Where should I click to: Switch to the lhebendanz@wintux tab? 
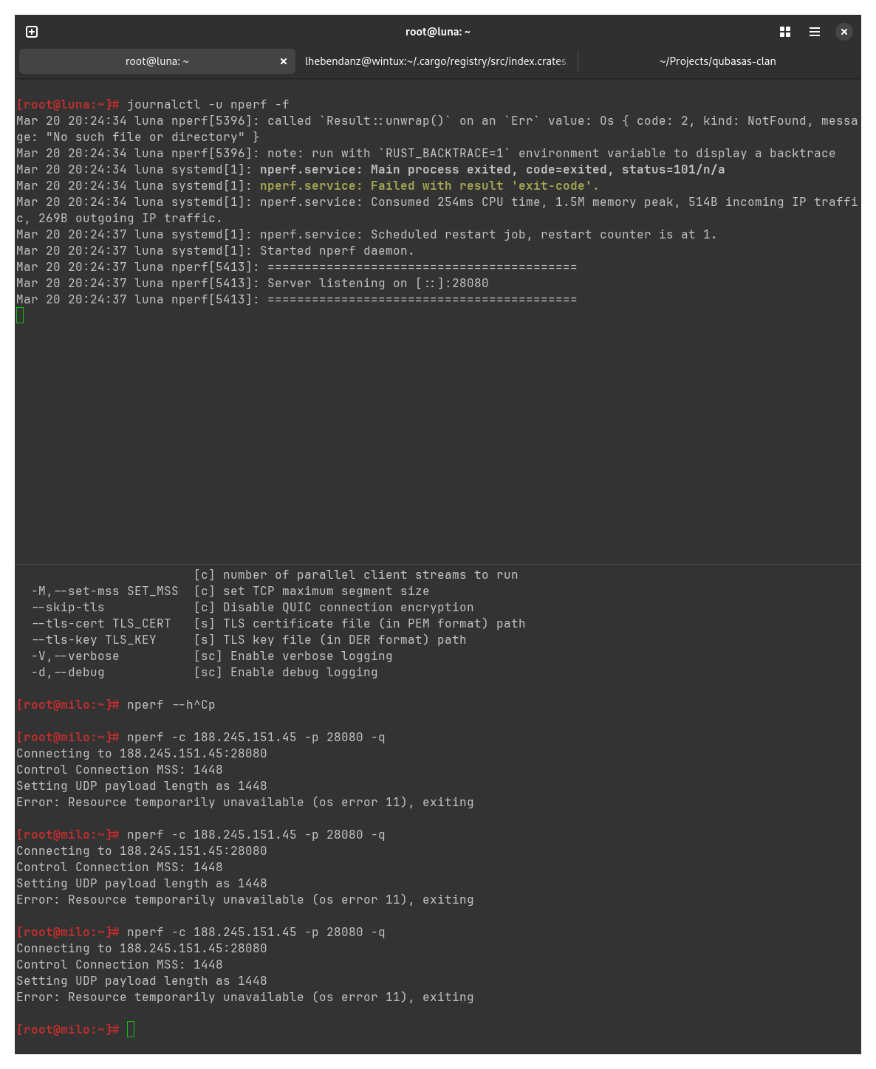[x=435, y=61]
